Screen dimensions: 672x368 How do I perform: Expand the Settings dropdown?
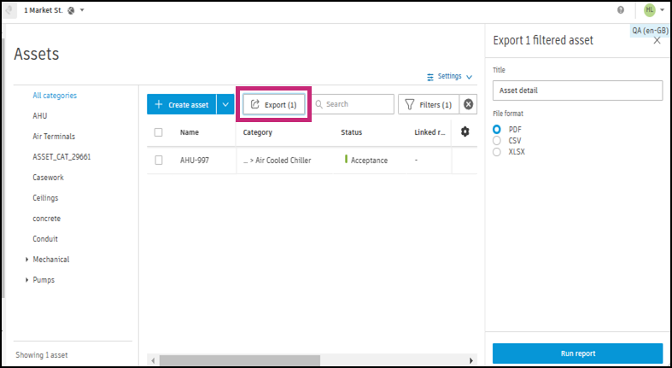(x=450, y=77)
